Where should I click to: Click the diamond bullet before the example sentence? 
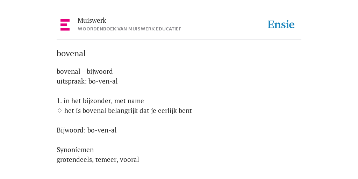[x=59, y=111]
